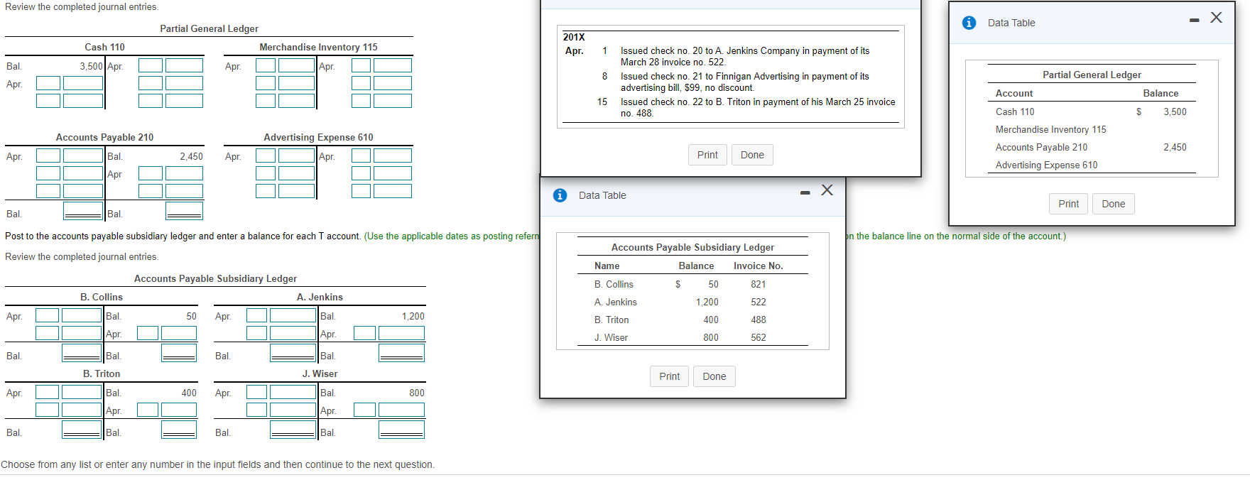
Task: Select Accounts Payable 210 credit balance field
Action: click(184, 211)
